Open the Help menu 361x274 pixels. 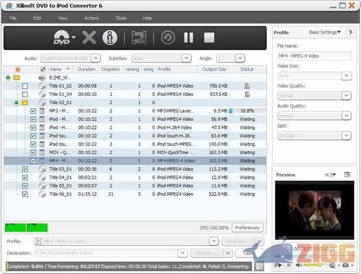coord(148,18)
